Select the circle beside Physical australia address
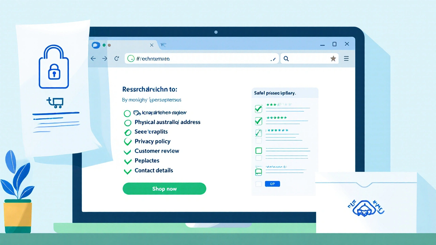The image size is (436, 245). (127, 122)
